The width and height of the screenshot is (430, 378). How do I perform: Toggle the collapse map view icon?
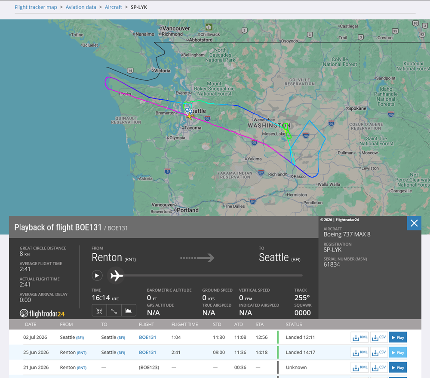tap(99, 311)
